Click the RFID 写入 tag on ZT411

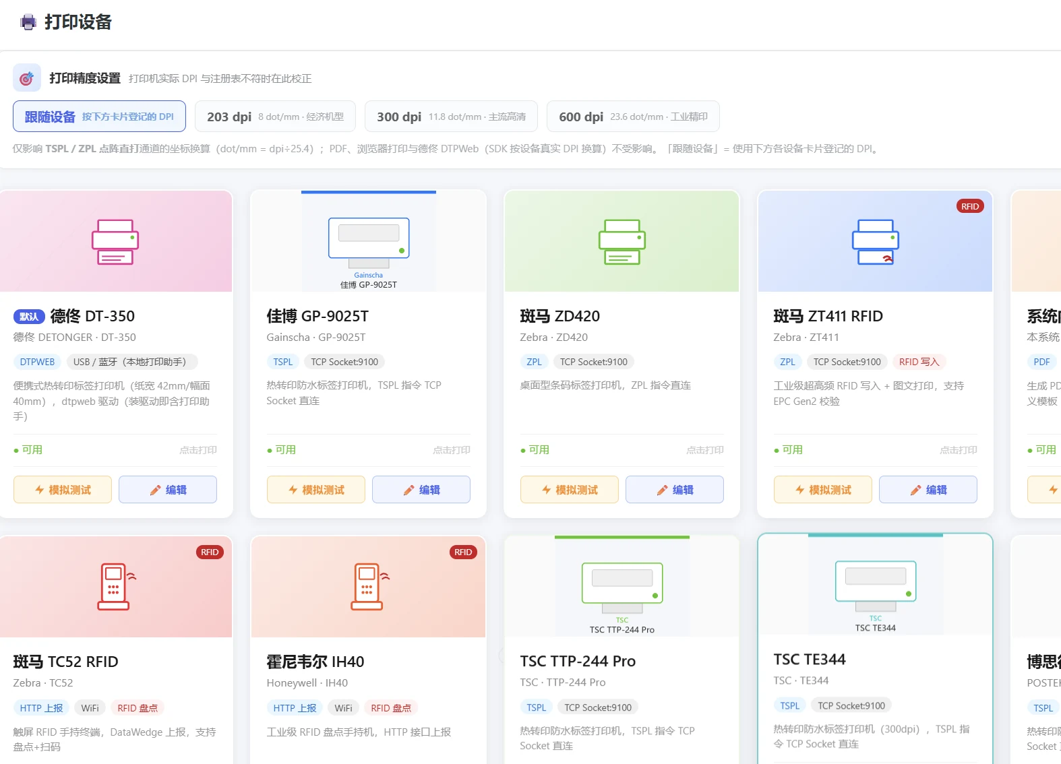(919, 362)
